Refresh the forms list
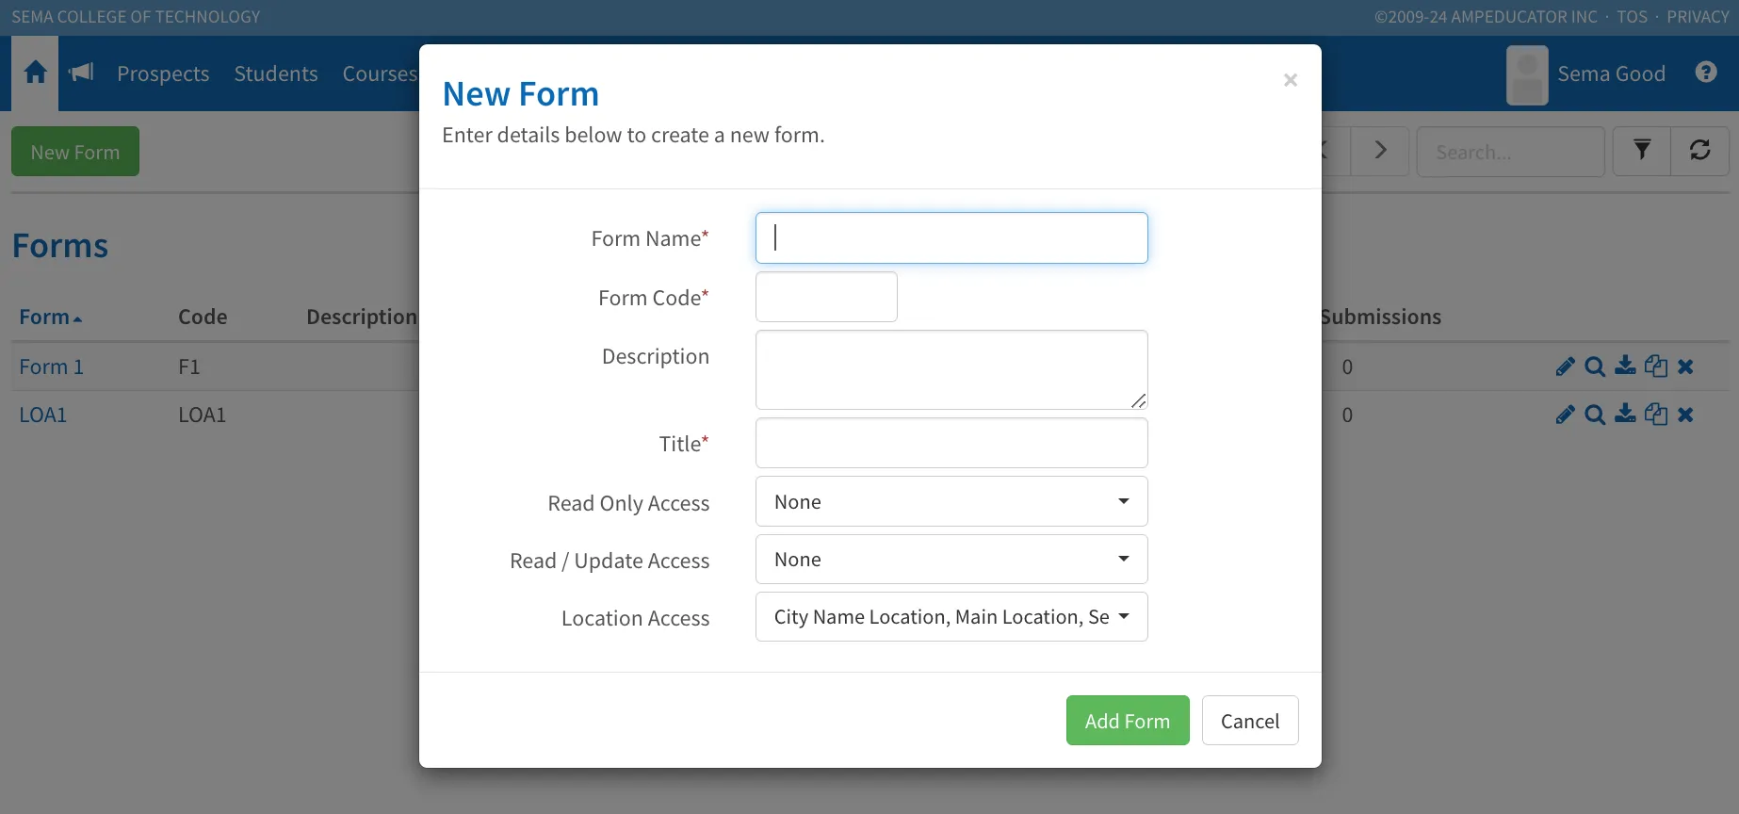The width and height of the screenshot is (1739, 814). click(1700, 151)
